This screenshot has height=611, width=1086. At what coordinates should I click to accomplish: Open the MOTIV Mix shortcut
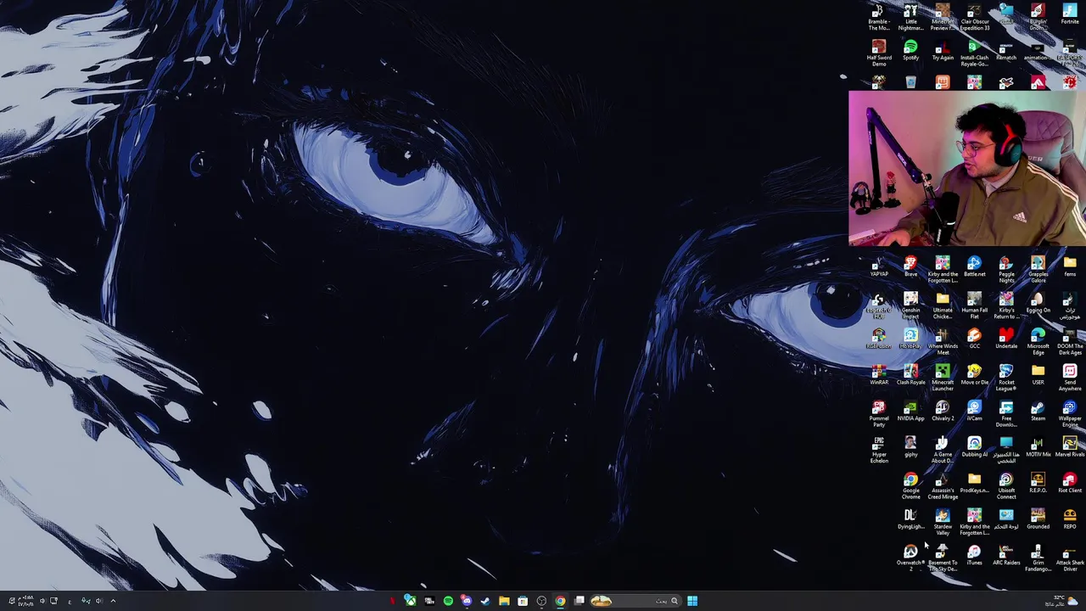[x=1038, y=447]
